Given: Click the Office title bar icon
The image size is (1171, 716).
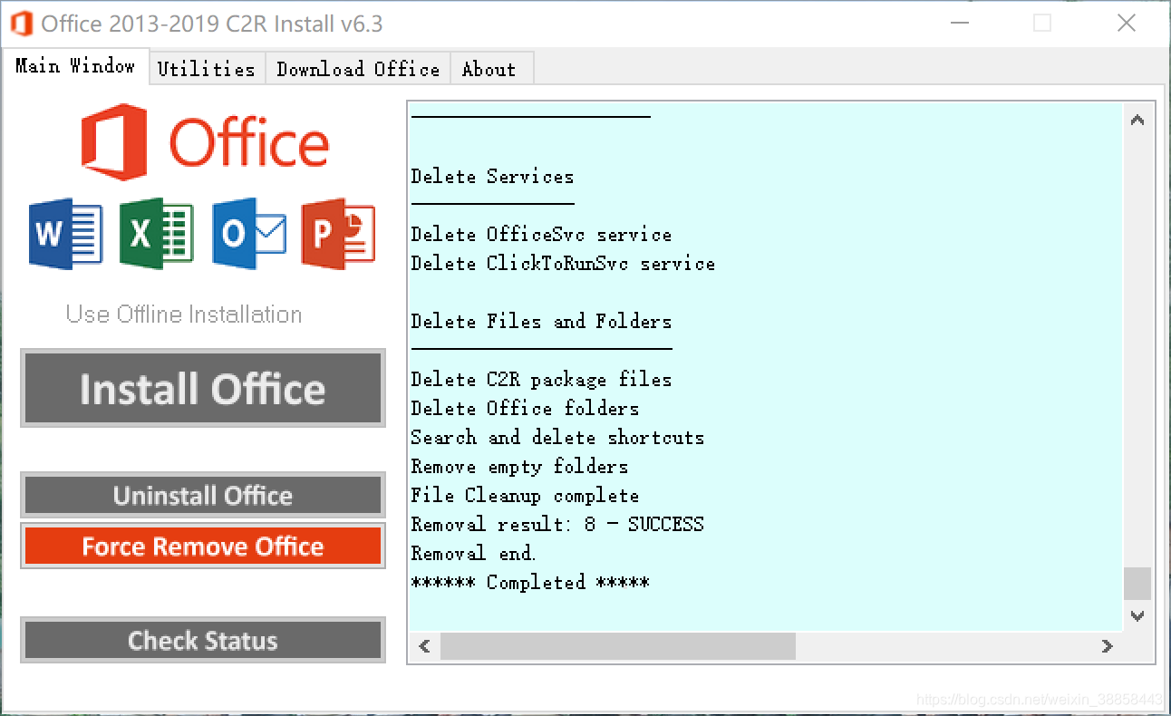Looking at the screenshot, I should [x=21, y=24].
